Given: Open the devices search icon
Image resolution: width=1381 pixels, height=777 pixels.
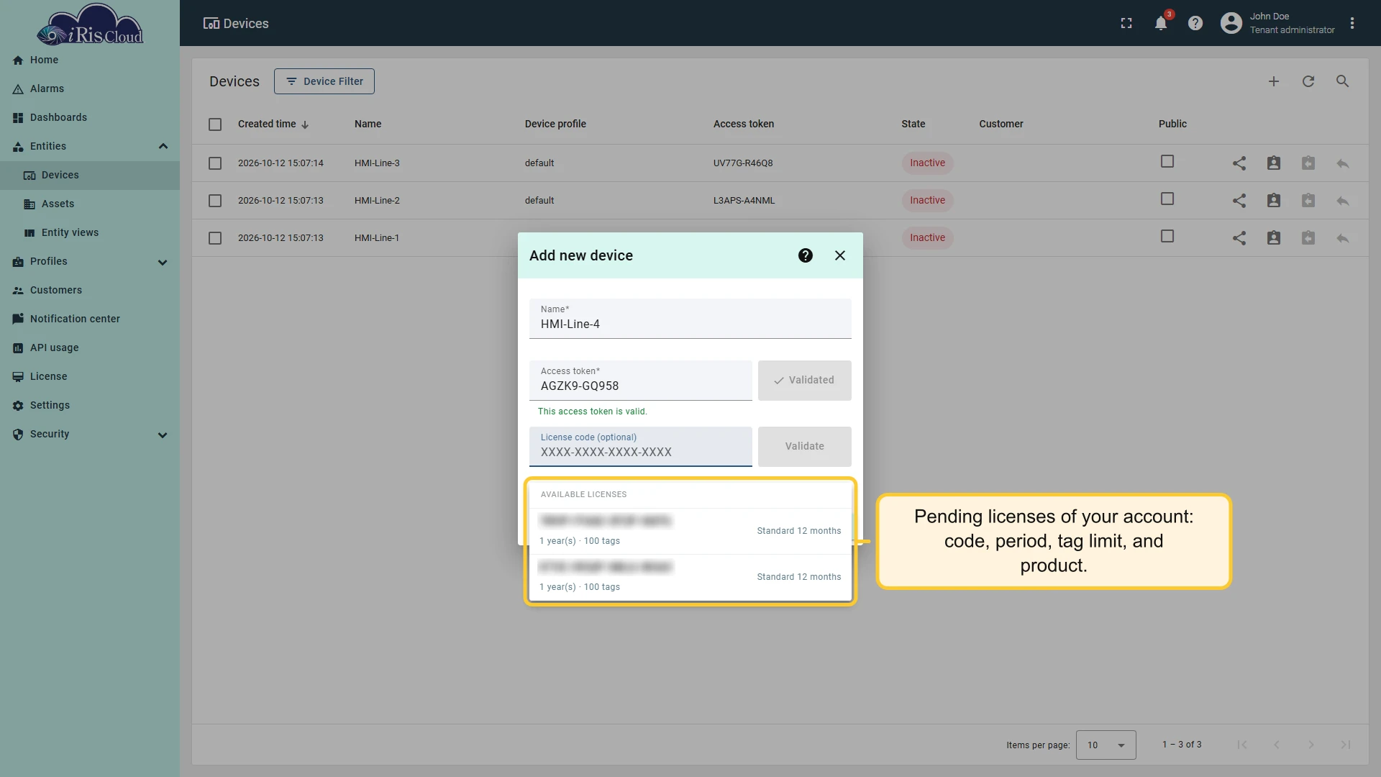Looking at the screenshot, I should click(x=1343, y=81).
